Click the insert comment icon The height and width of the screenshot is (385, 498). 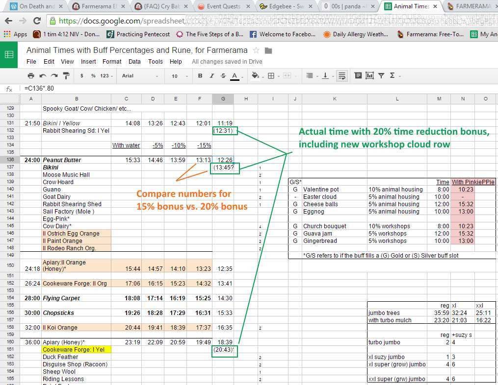358,76
